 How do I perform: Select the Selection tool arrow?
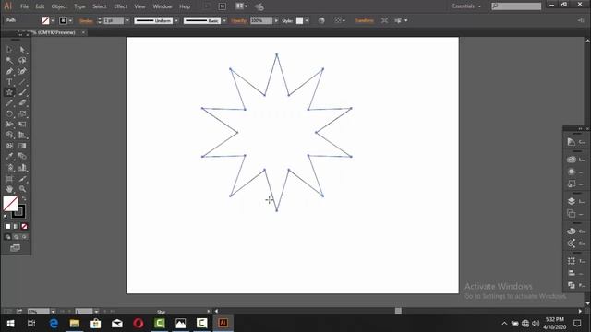click(x=9, y=50)
